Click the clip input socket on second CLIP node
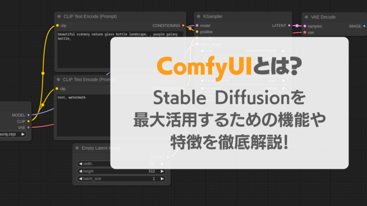Viewport: 367px width, 206px height. 57,89
